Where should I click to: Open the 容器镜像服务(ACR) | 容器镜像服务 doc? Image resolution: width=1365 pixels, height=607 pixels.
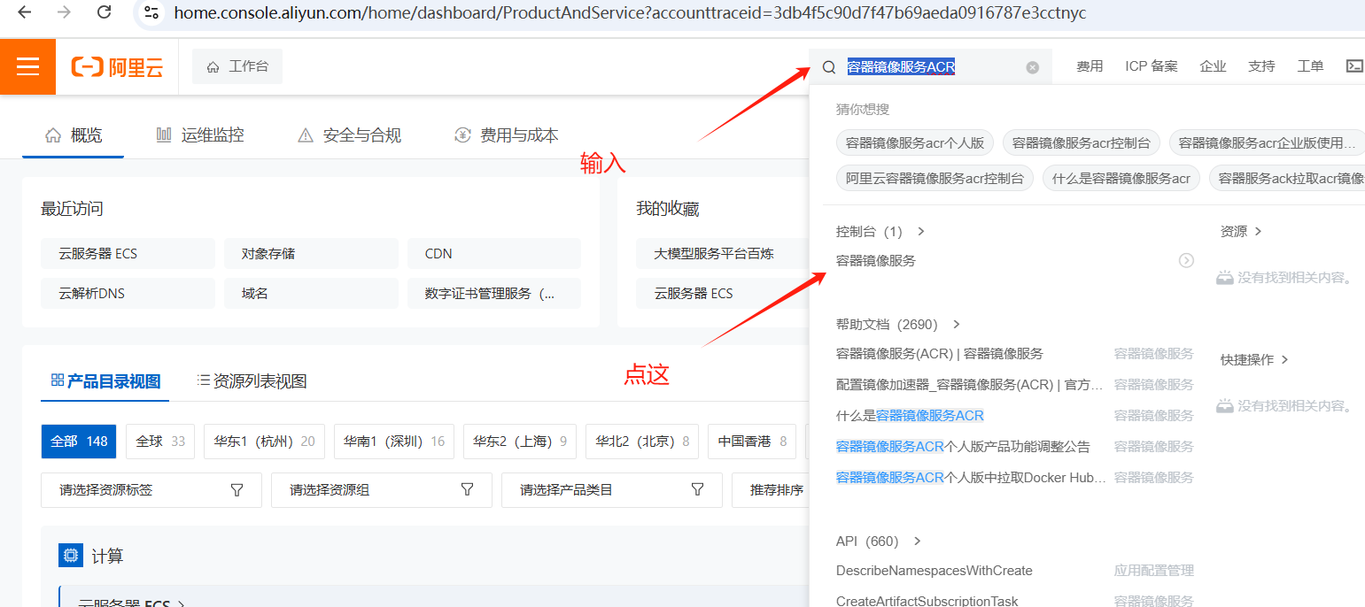(940, 354)
